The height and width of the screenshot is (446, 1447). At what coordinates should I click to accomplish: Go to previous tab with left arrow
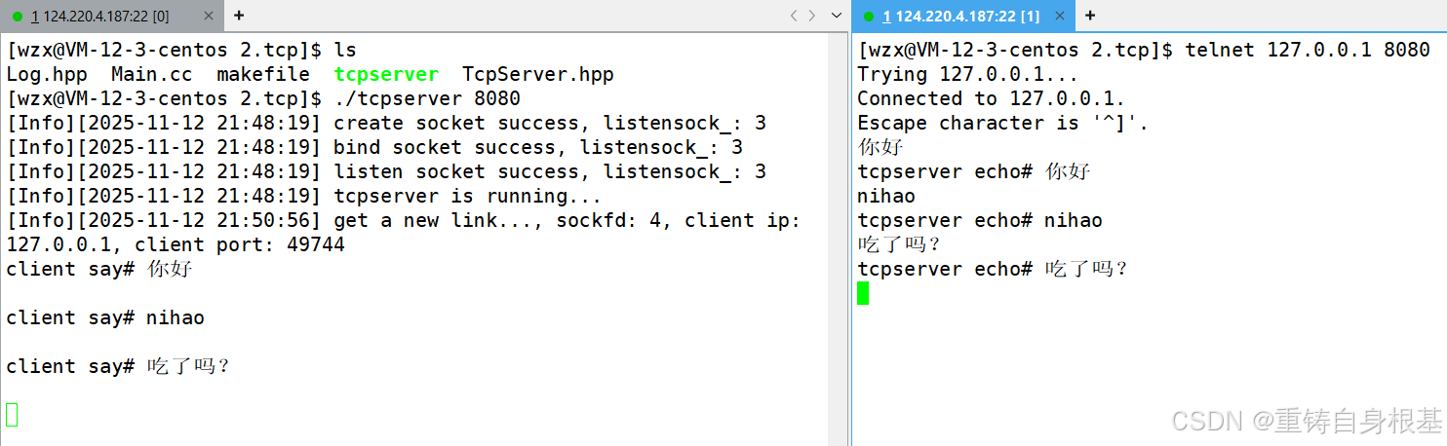pos(794,16)
